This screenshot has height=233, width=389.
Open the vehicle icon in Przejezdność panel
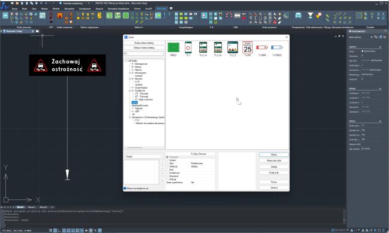pyautogui.click(x=298, y=16)
